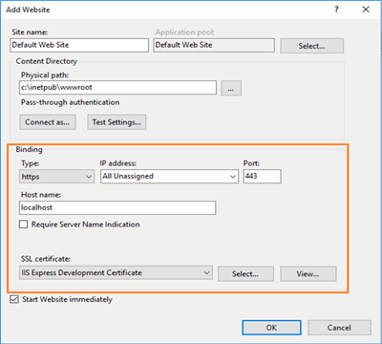Browse physical path with ellipsis button
Viewport: 382px width, 344px height.
coord(231,88)
